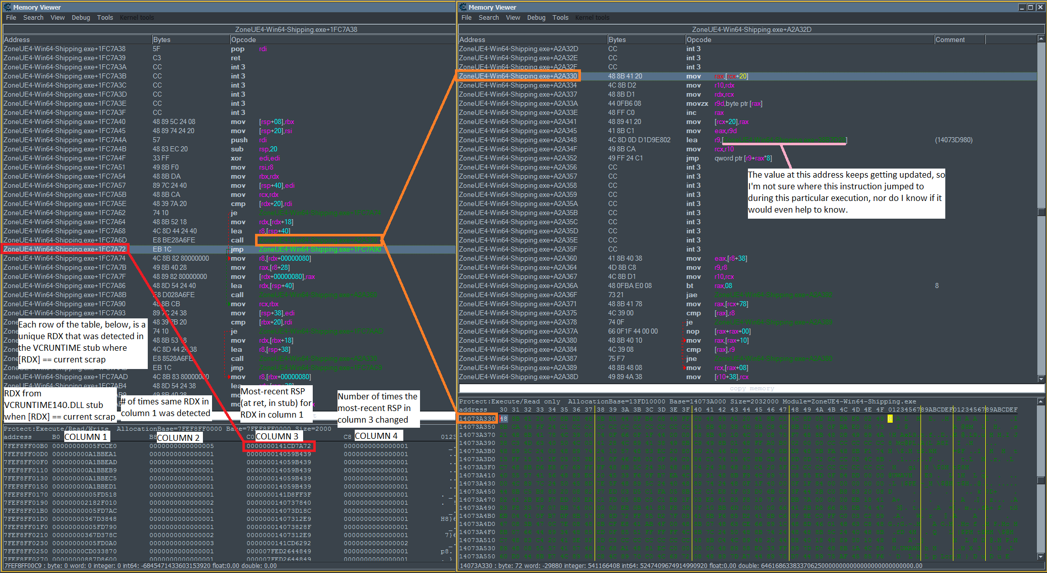The width and height of the screenshot is (1047, 573).
Task: Click Address column header in left disassembler
Action: tap(77, 39)
